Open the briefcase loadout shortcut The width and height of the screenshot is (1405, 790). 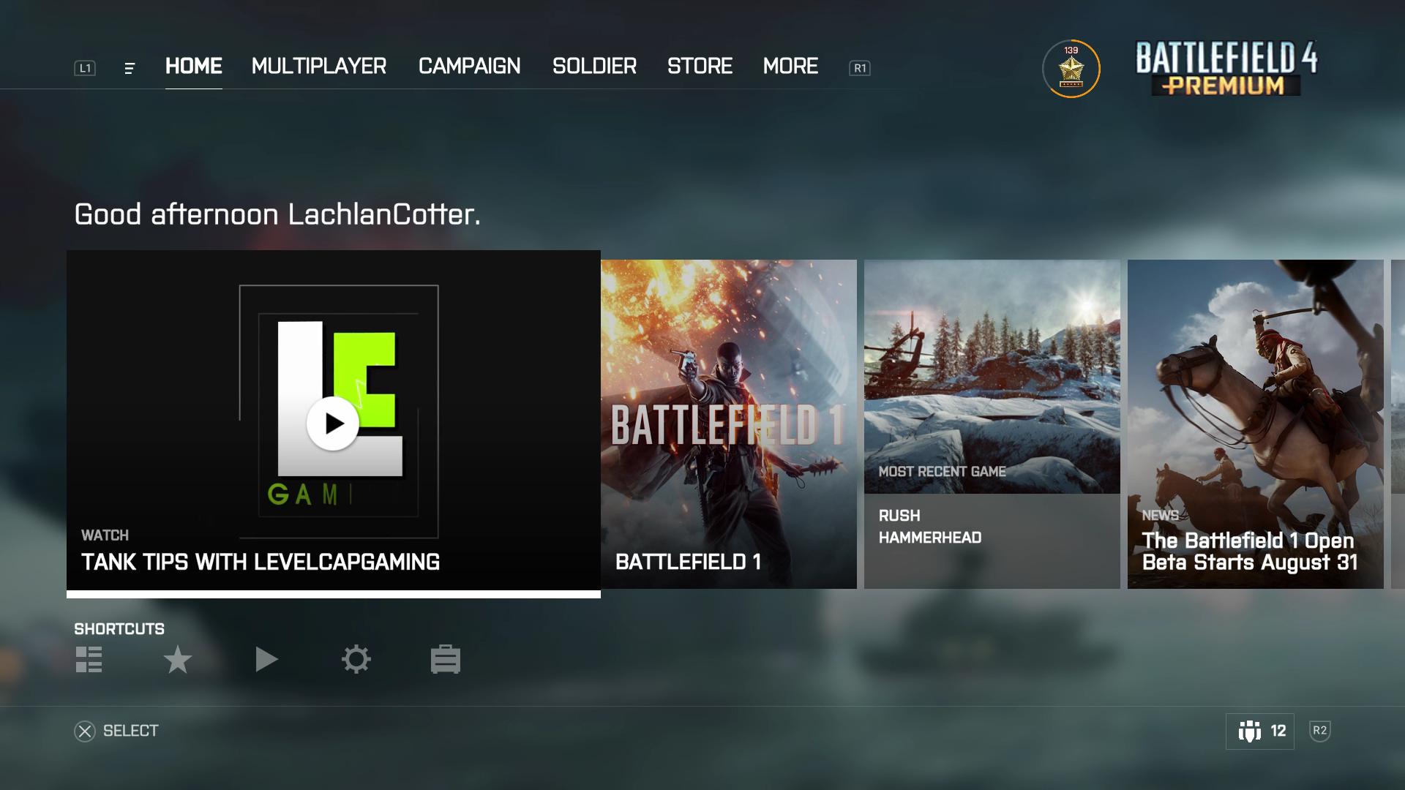445,659
